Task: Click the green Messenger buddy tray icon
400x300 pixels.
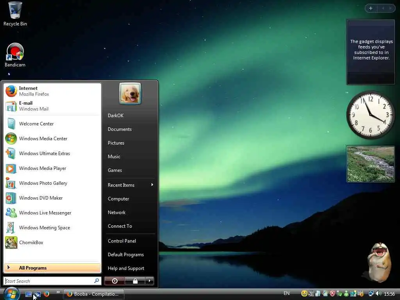Action: [346, 294]
